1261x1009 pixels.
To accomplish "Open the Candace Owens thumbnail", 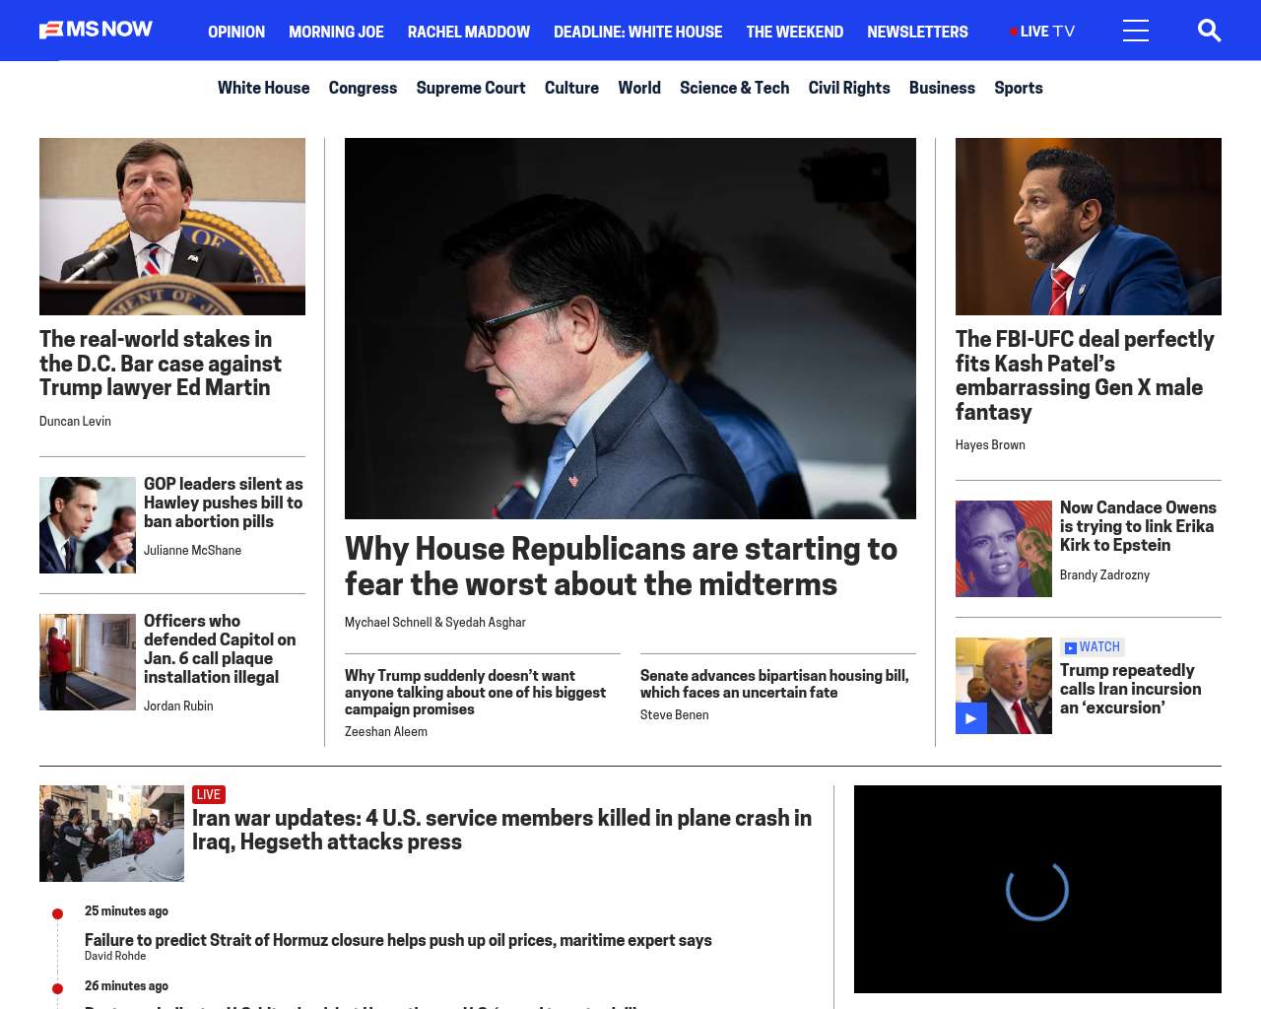I will [1004, 549].
